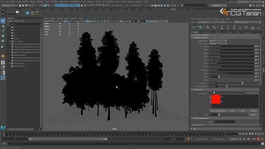Click the orange XGen shelf tool icon

tap(3, 56)
